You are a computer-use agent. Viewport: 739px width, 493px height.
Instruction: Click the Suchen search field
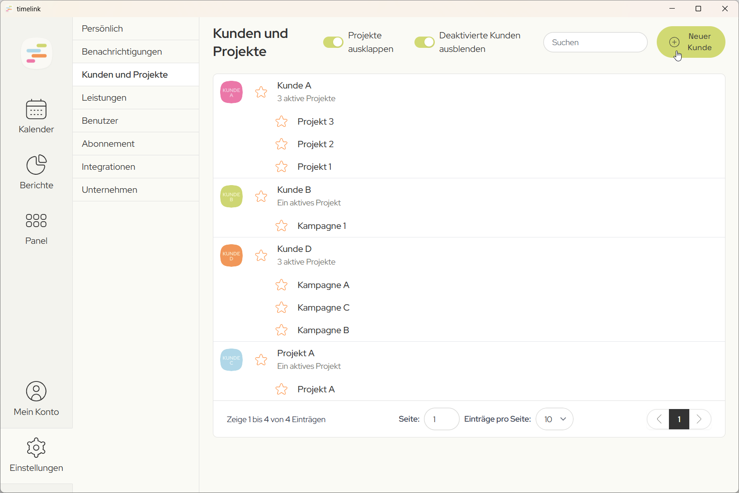click(595, 42)
